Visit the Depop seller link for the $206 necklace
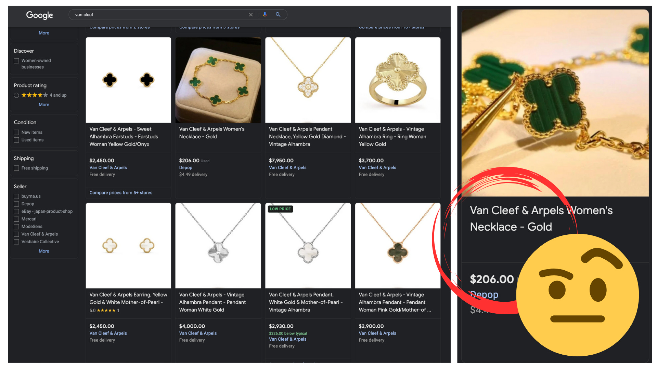 pos(185,167)
